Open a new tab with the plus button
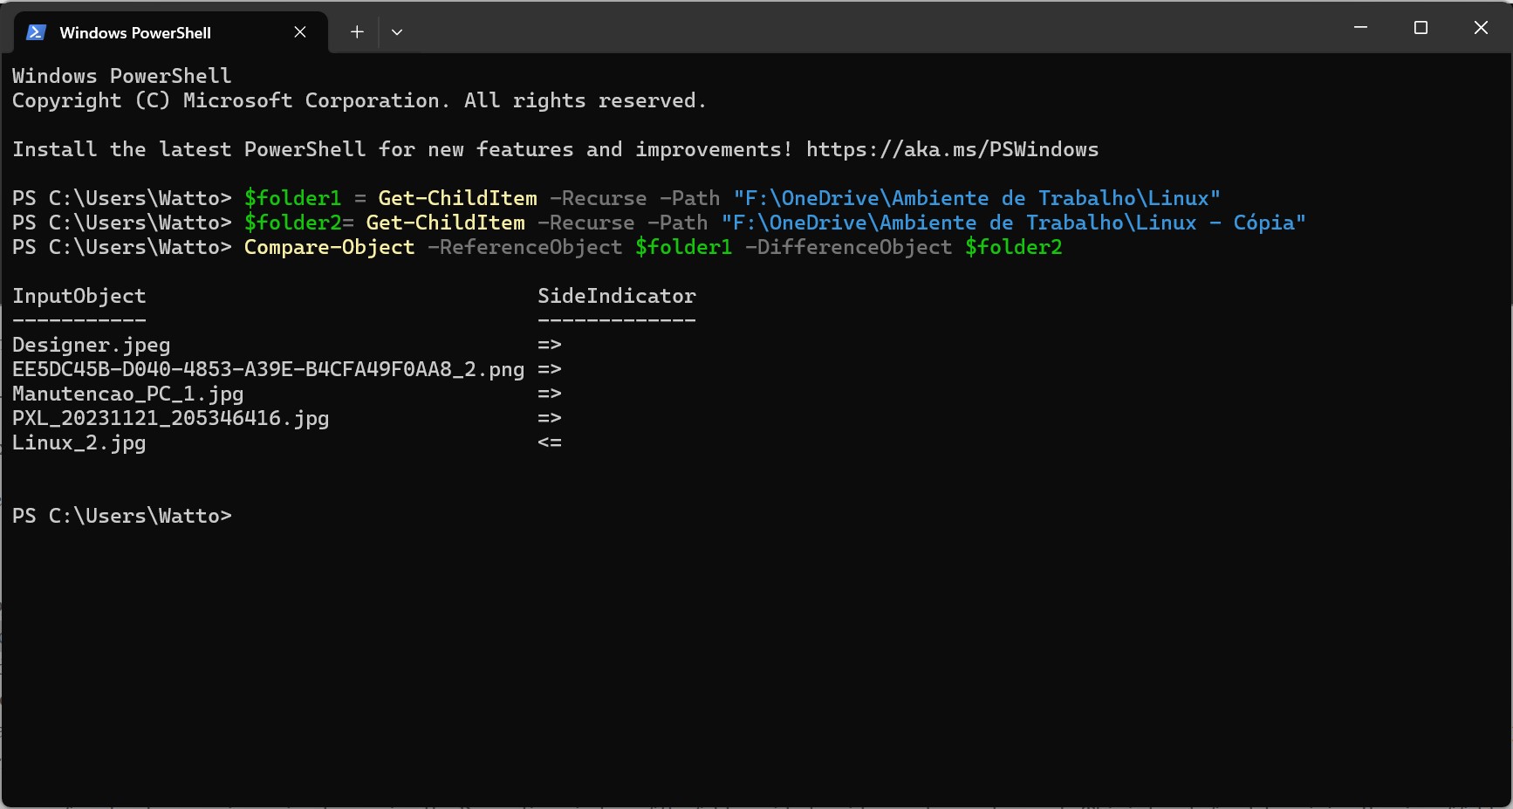The image size is (1513, 809). point(357,32)
